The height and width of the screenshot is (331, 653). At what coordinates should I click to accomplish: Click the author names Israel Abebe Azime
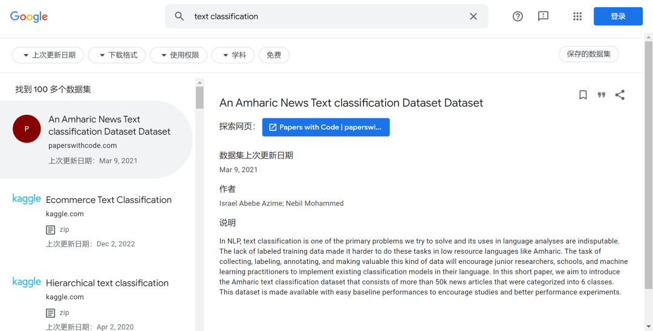282,204
